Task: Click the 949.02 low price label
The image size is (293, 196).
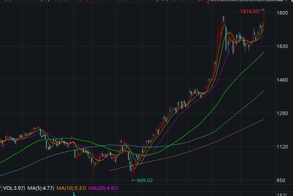Action: [145, 180]
